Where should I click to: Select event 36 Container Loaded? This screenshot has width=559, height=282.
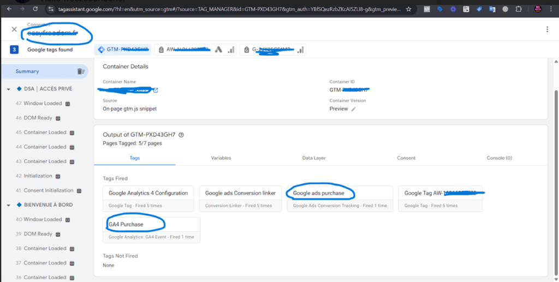45,278
